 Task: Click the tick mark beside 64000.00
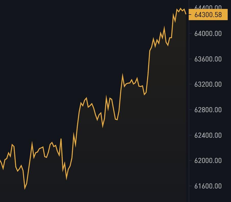tap(190, 34)
